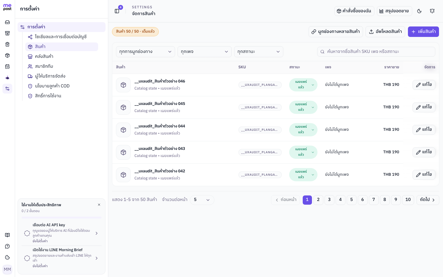Viewport: 443px width, 277px height.
Task: Open the ทุกสถานะ filter dropdown
Action: [259, 52]
